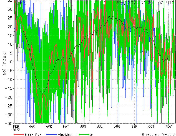
Task: Click the MAY month label on the x-axis
Action: pos(66,127)
